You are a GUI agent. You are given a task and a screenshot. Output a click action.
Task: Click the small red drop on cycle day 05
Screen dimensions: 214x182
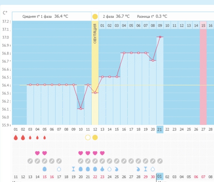[44, 137]
